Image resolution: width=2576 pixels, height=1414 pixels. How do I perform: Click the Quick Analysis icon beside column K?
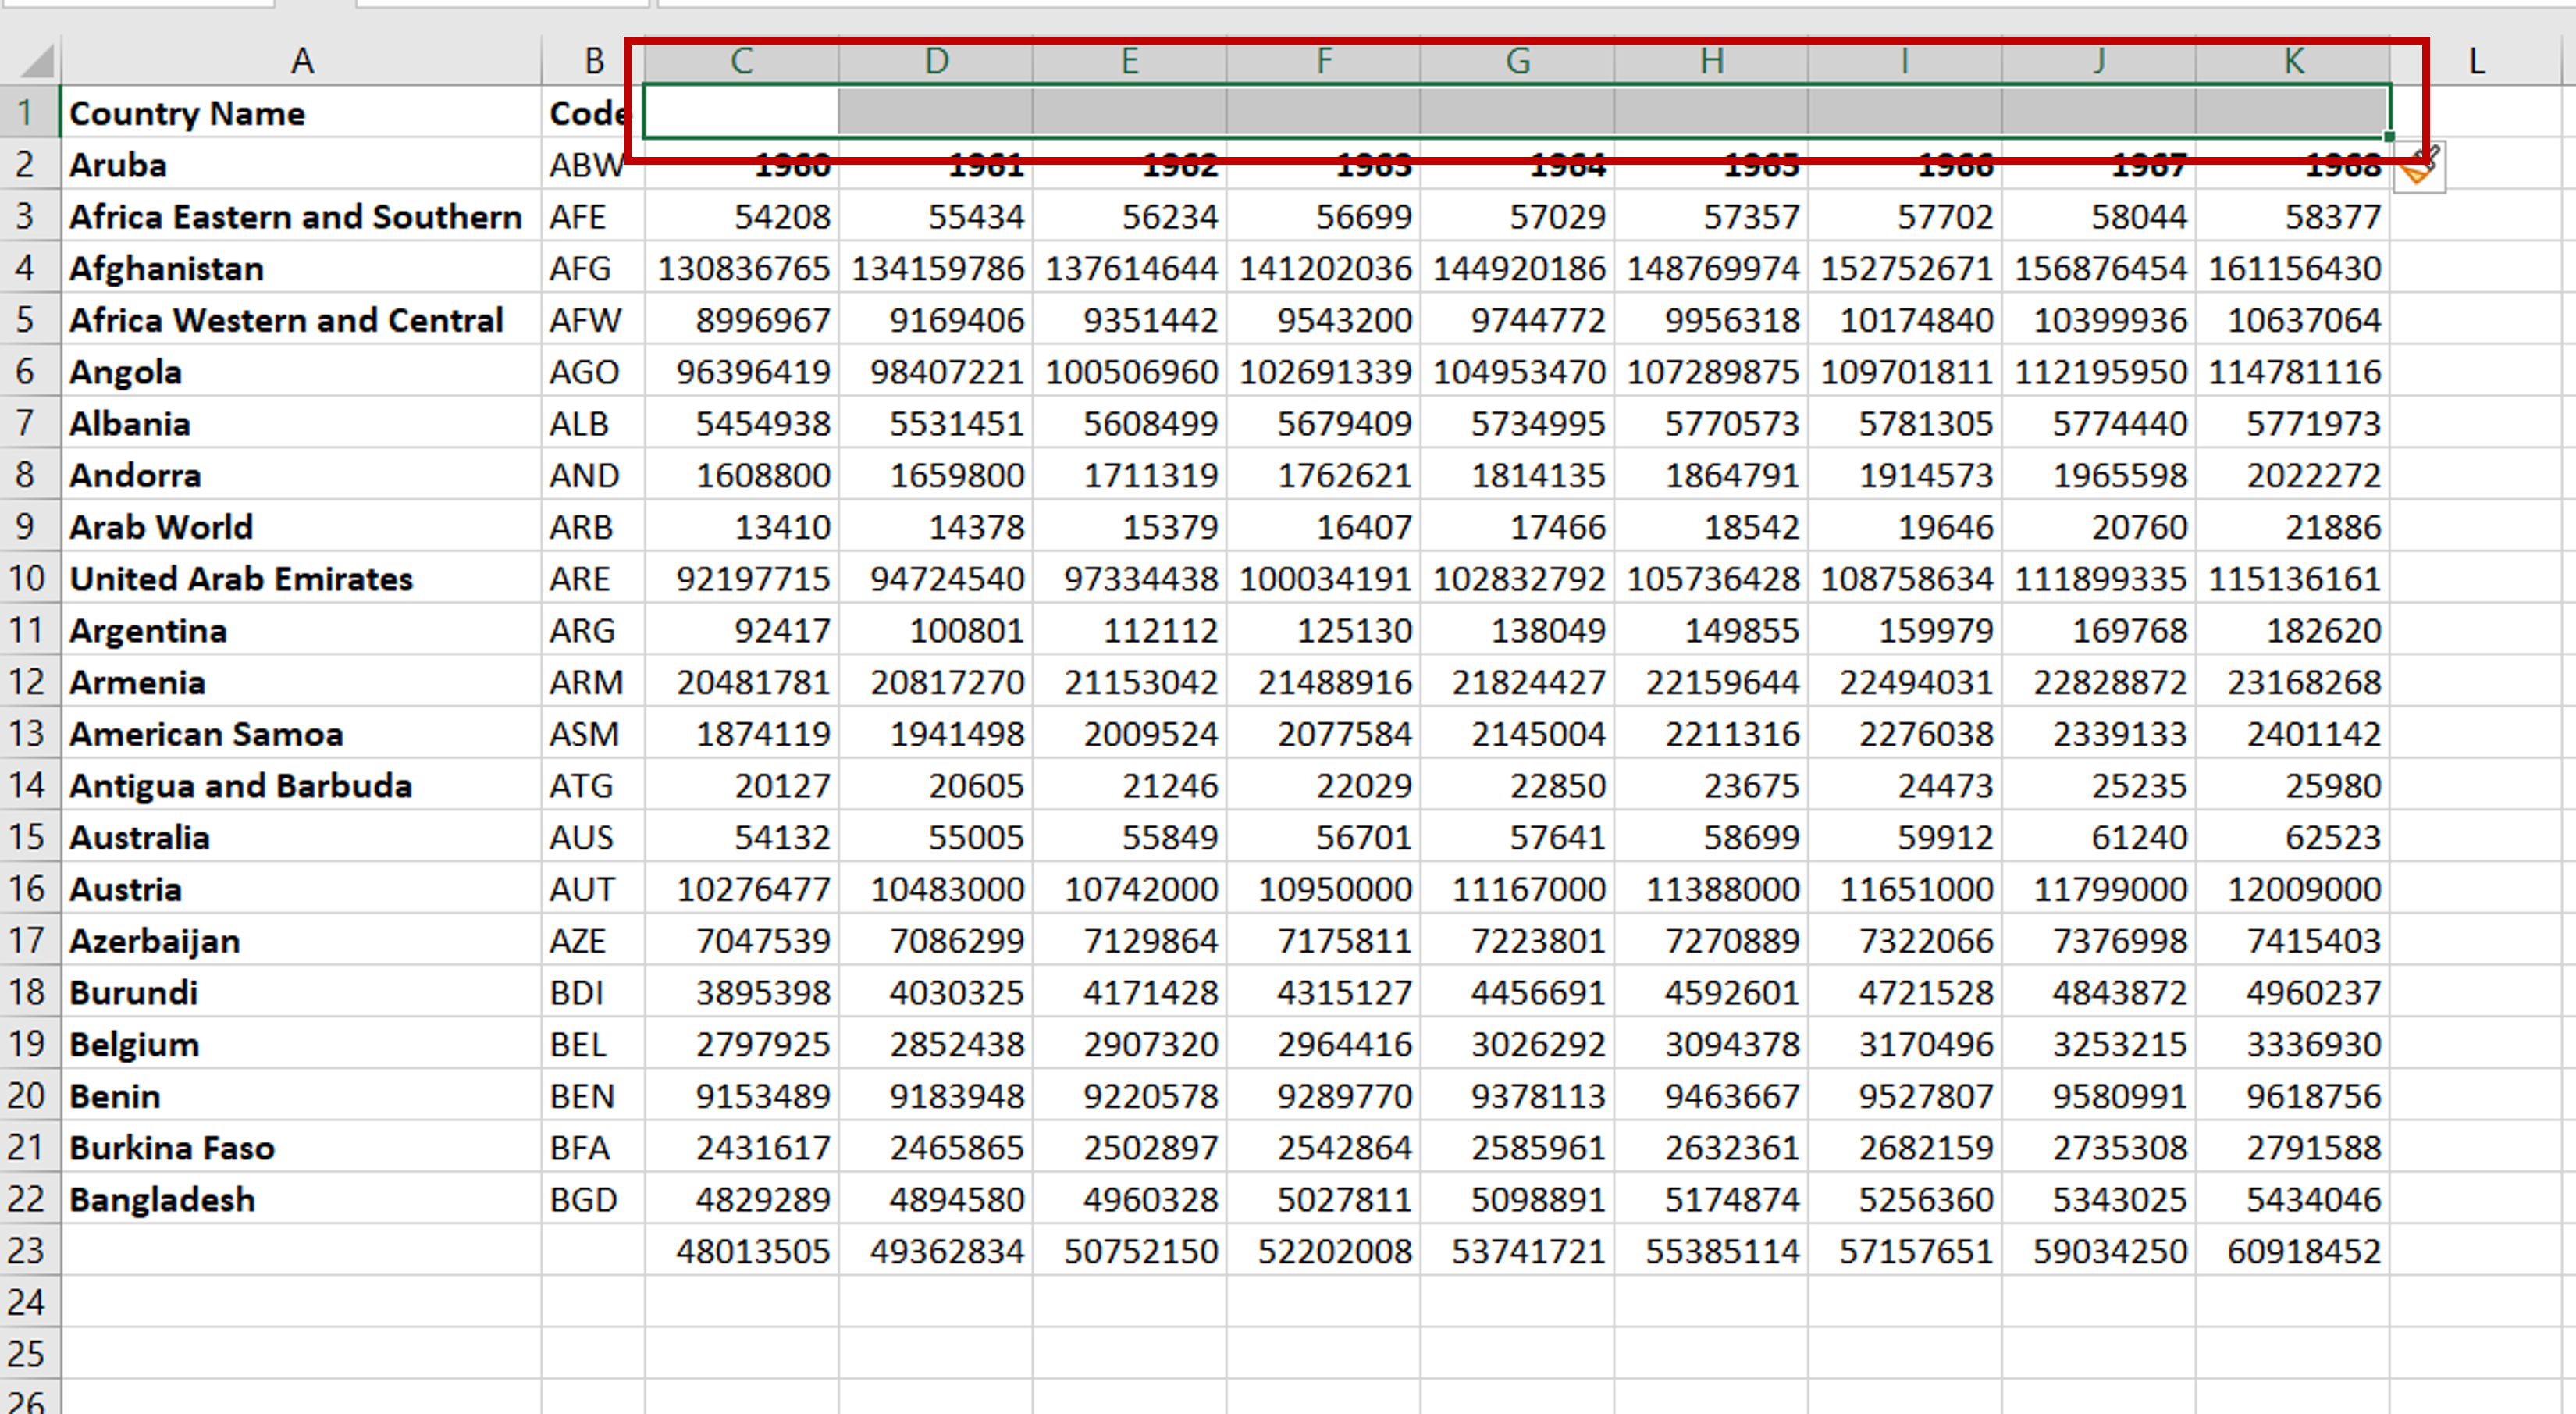[2419, 167]
